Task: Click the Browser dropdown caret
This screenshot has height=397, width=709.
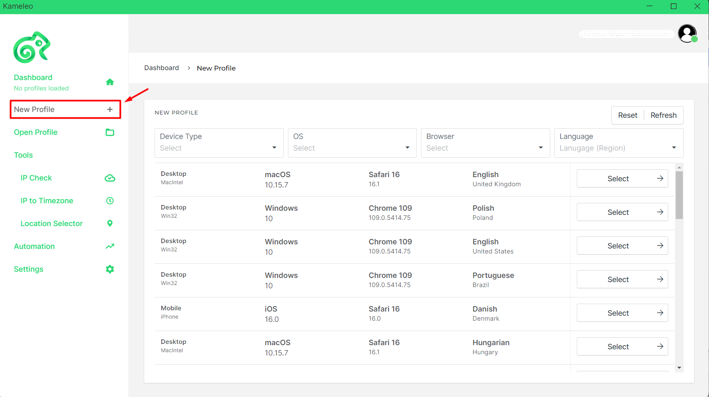Action: (x=541, y=148)
